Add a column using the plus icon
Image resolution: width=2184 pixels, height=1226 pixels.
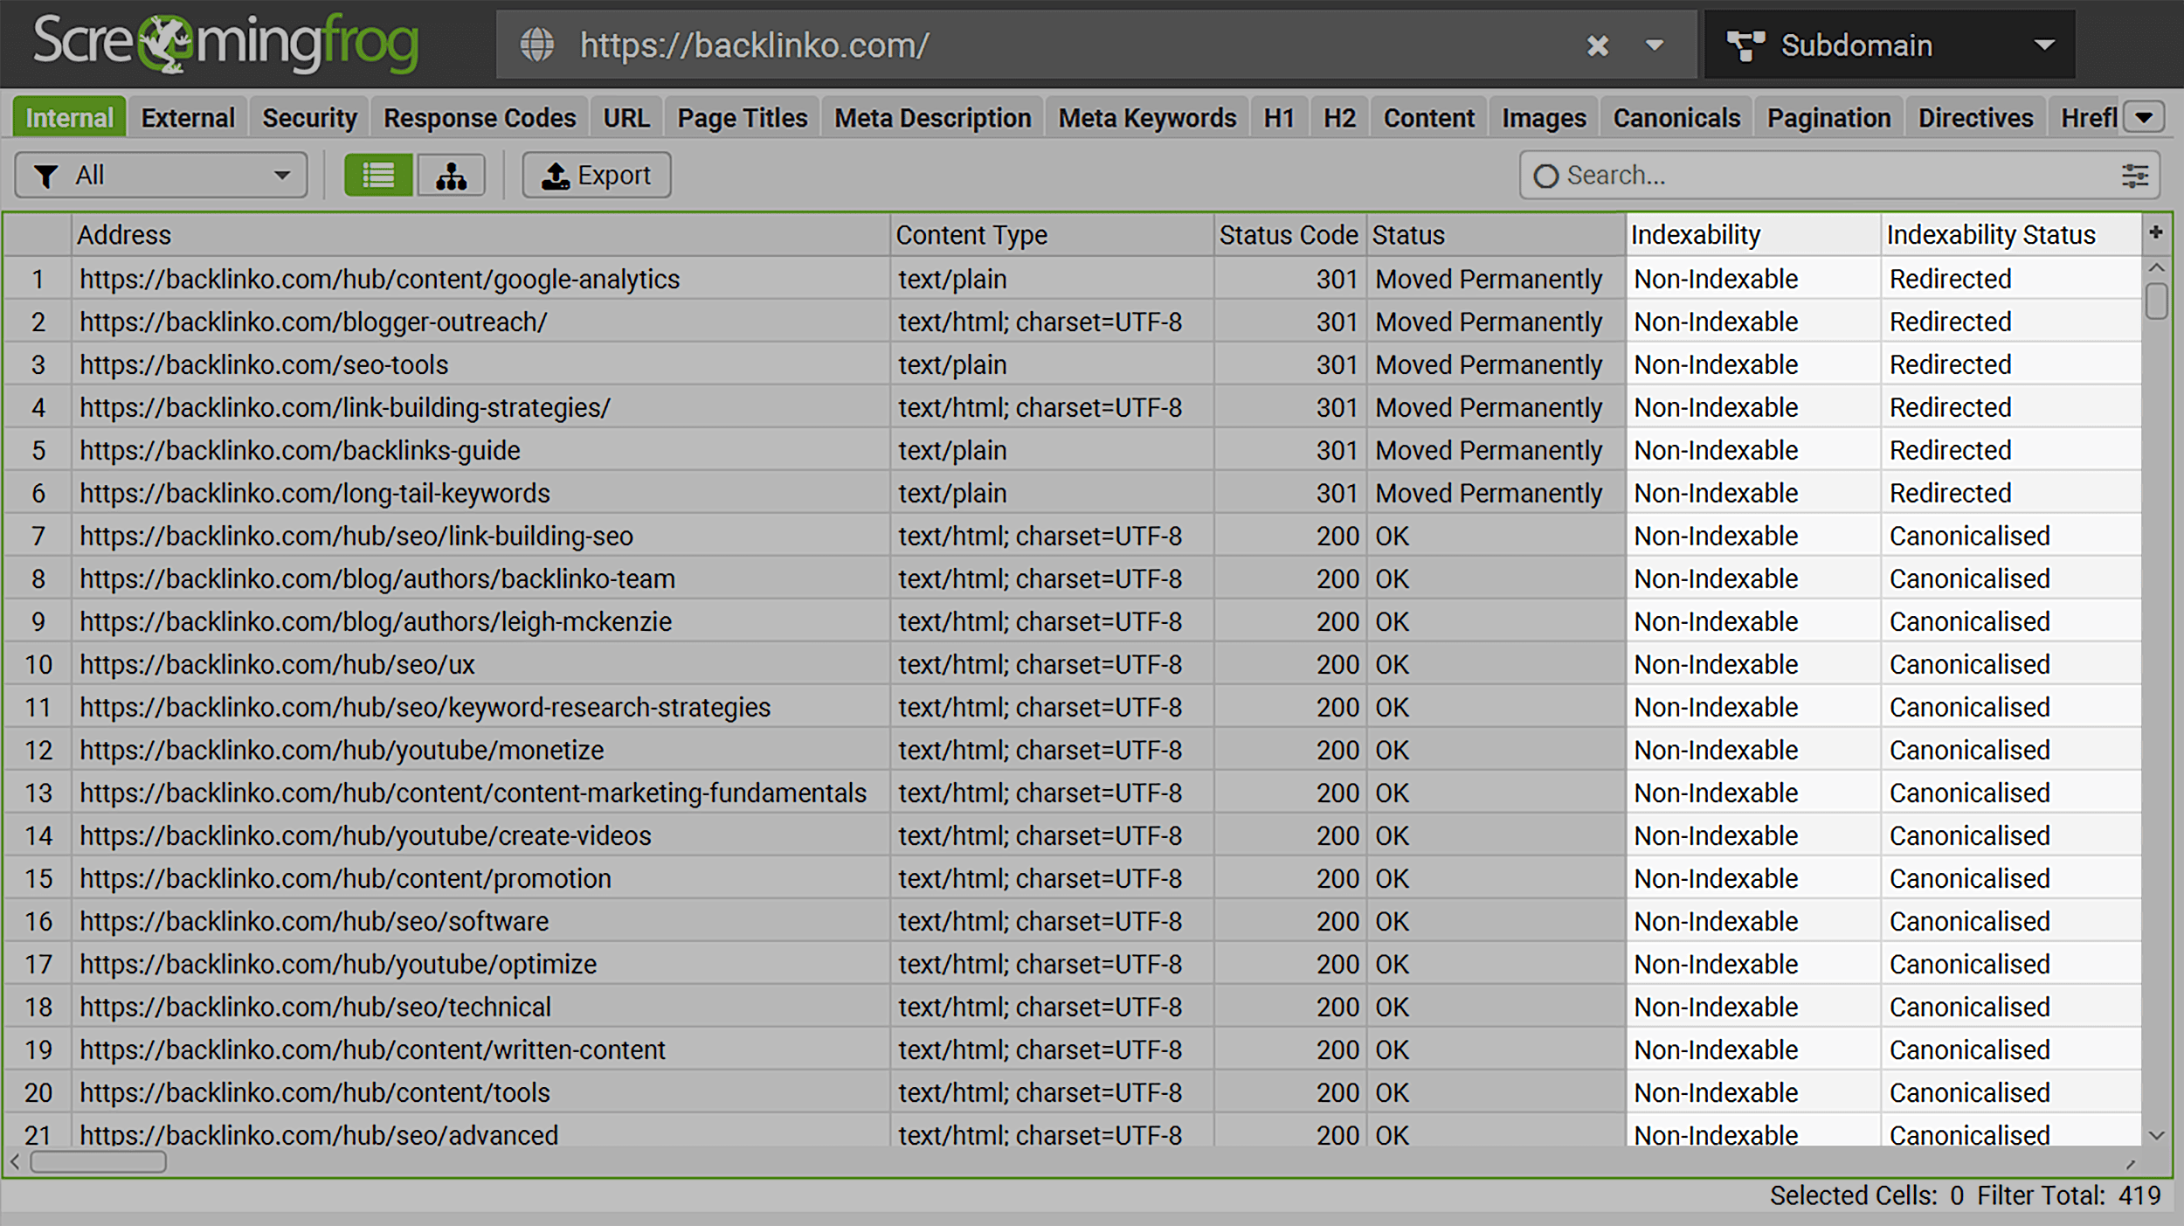coord(2155,233)
